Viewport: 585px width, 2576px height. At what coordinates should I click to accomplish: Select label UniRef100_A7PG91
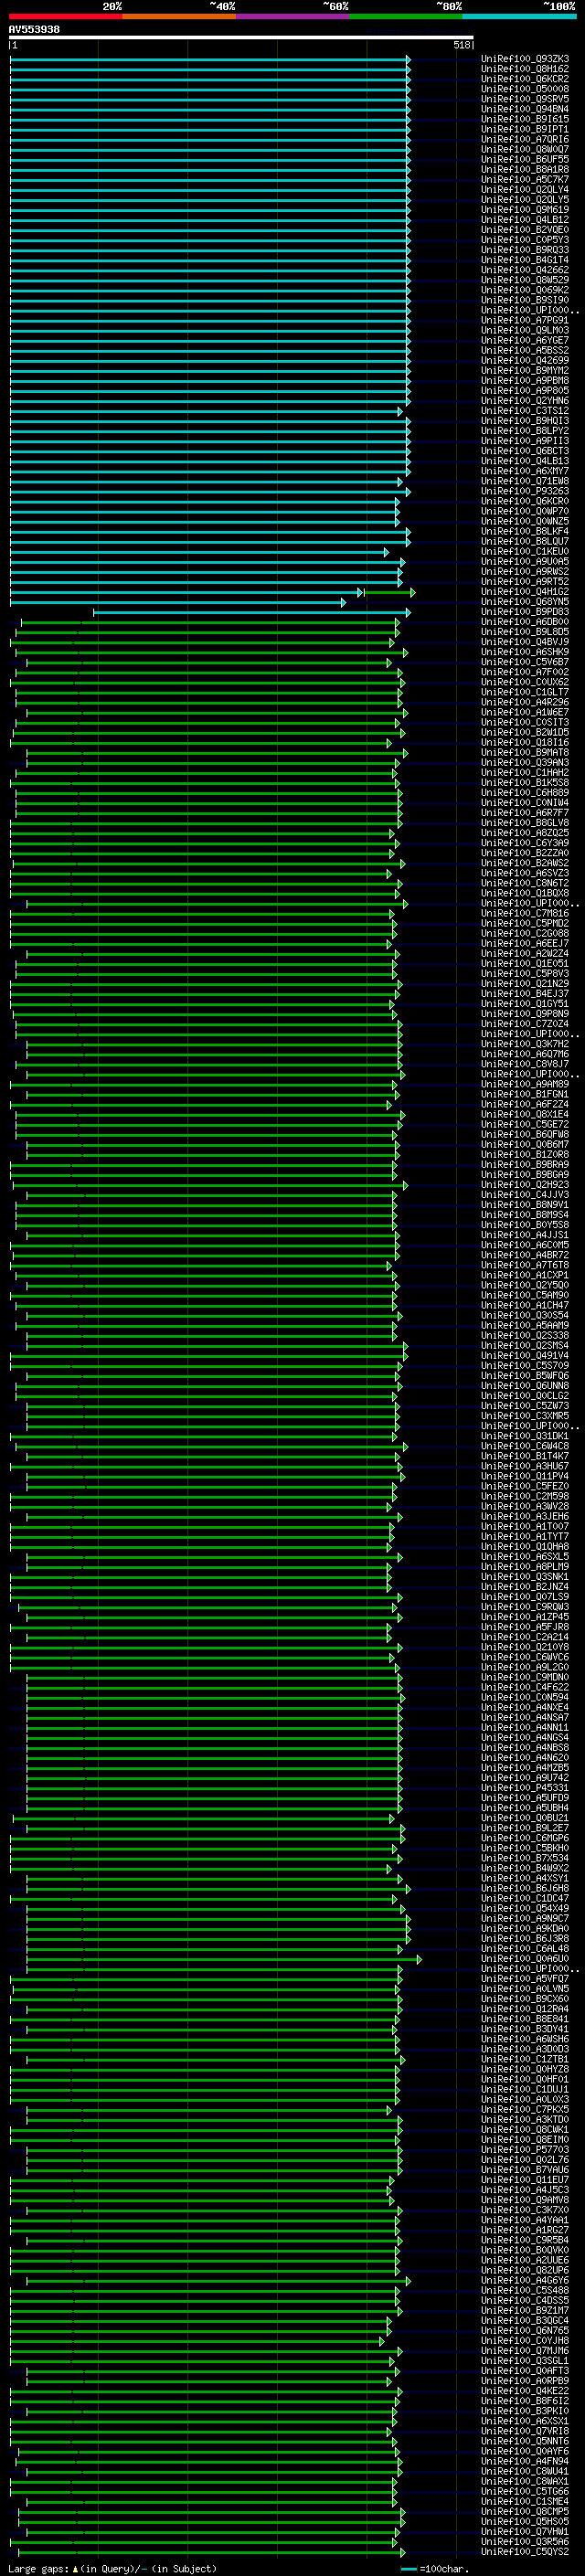click(525, 320)
